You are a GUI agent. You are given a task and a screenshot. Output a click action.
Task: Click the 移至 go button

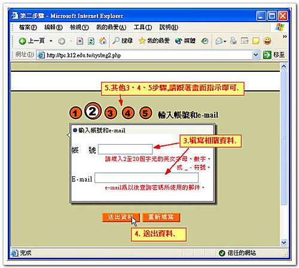click(x=274, y=55)
